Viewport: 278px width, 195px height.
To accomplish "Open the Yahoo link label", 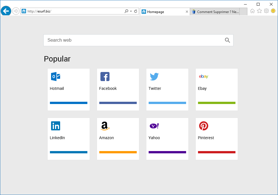I will (154, 138).
